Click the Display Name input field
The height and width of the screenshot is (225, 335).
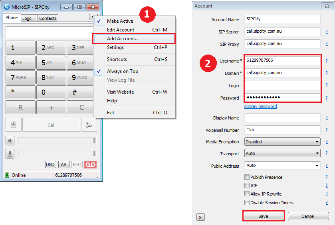point(282,117)
